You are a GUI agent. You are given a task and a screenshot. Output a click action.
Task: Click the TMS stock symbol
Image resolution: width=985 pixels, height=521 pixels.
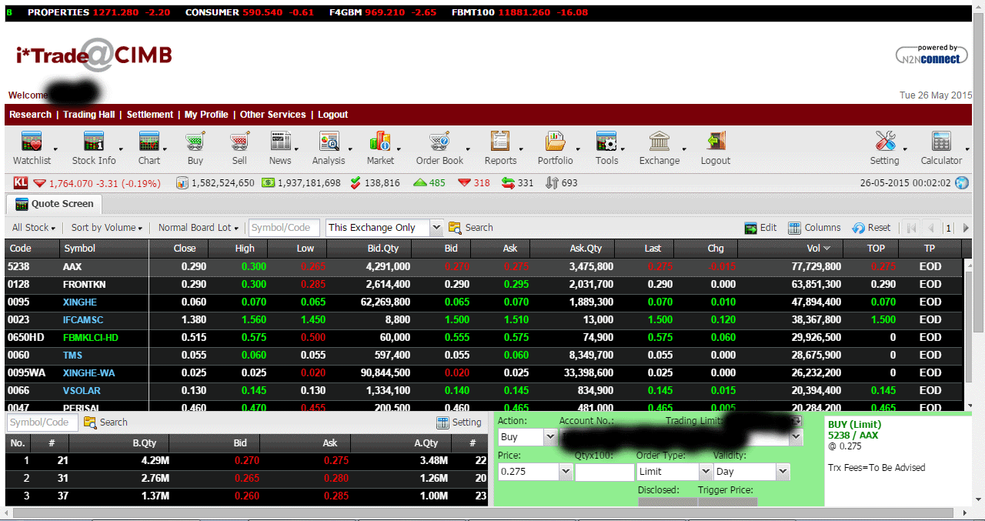pos(72,356)
